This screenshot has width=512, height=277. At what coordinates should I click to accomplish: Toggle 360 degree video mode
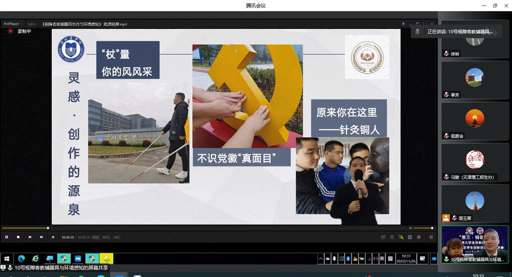pos(383,237)
